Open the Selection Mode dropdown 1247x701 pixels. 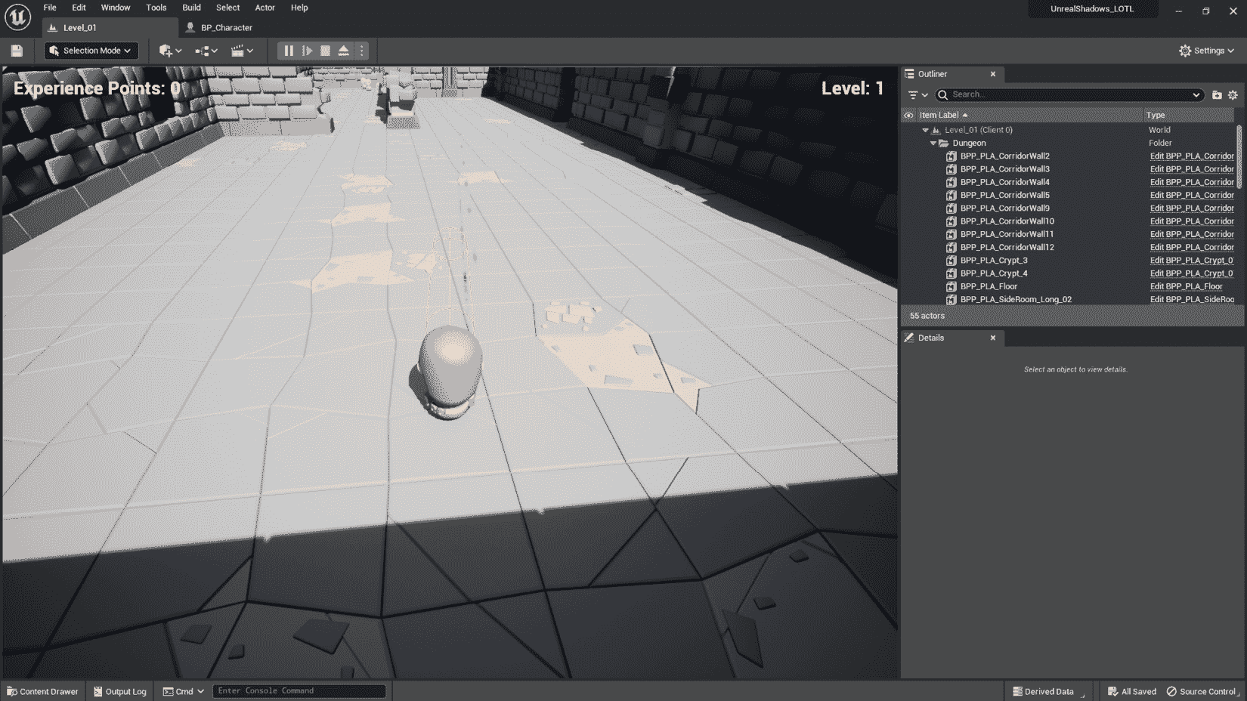(91, 51)
